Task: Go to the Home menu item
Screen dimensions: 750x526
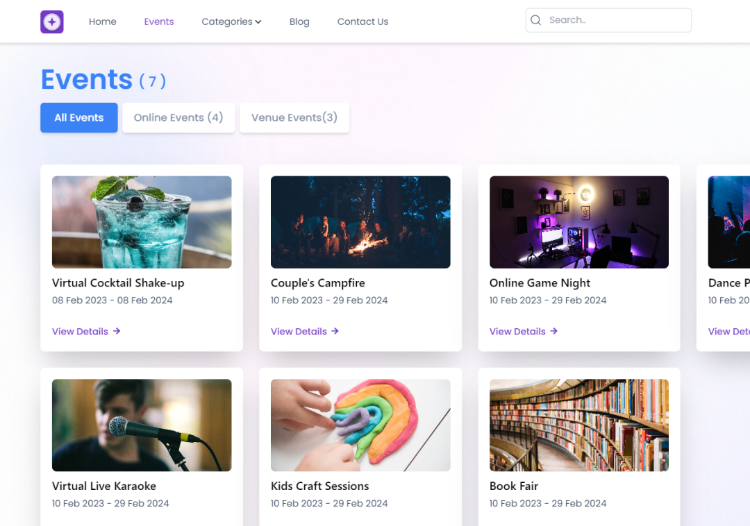Action: click(102, 22)
